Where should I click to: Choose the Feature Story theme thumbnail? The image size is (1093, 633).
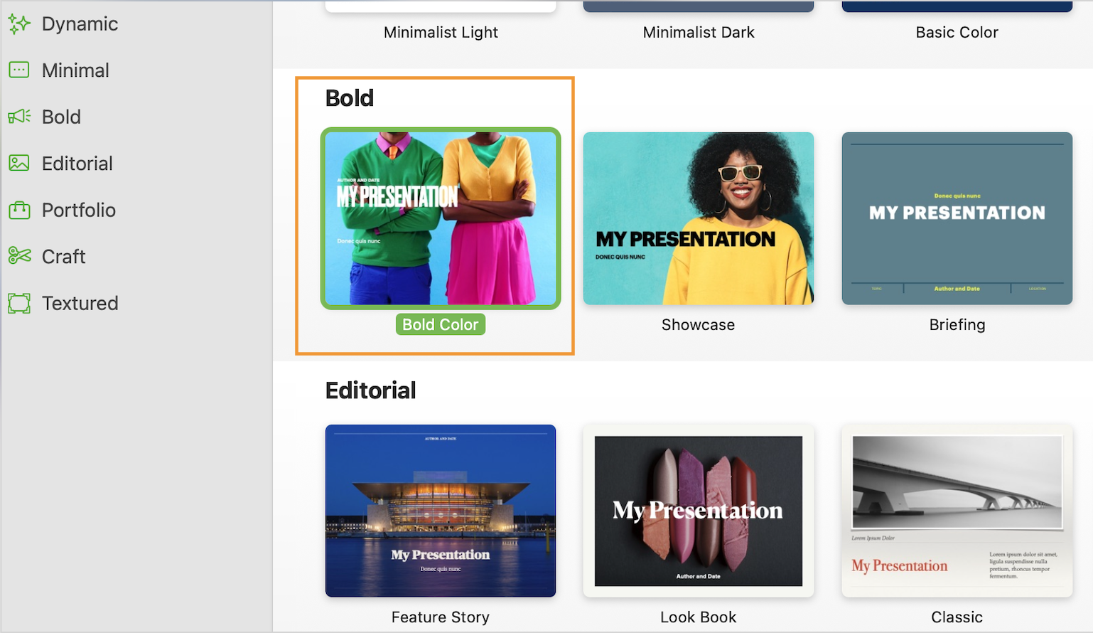[441, 511]
